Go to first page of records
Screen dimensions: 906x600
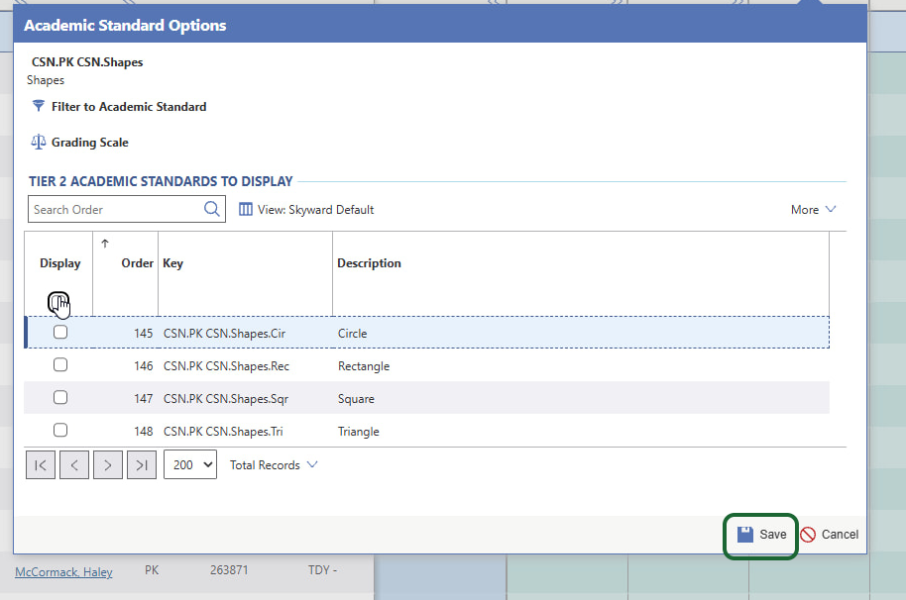41,464
